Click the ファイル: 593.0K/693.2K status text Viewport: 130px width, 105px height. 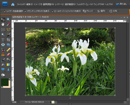tap(34, 102)
